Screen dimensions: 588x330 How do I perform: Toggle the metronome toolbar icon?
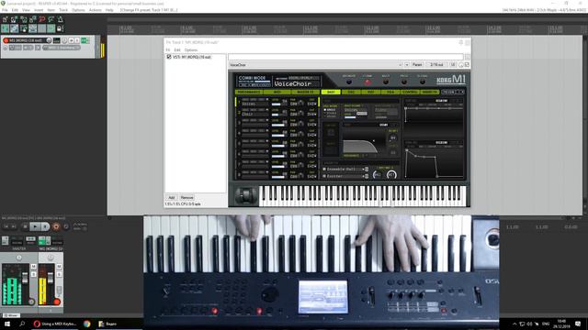tap(60, 19)
